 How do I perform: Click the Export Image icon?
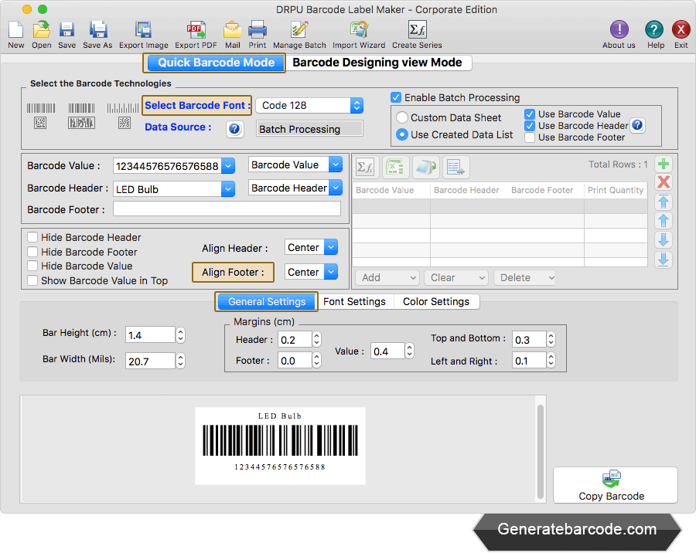[143, 29]
